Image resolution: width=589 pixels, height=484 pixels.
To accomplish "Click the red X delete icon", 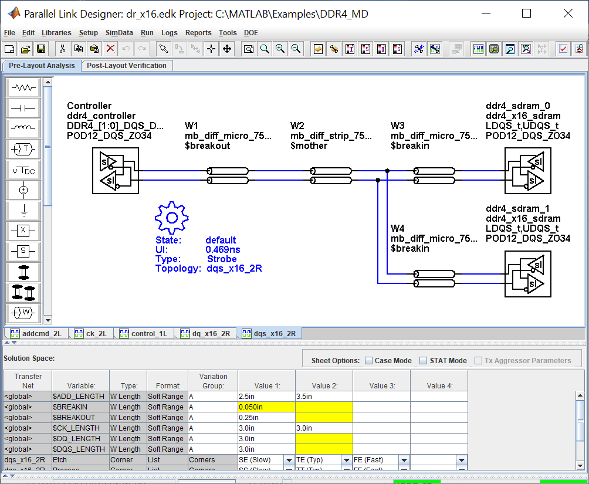I will pyautogui.click(x=110, y=49).
